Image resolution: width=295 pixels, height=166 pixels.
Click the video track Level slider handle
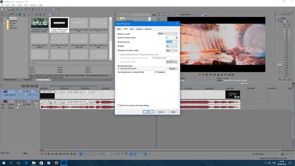[x=26, y=95]
